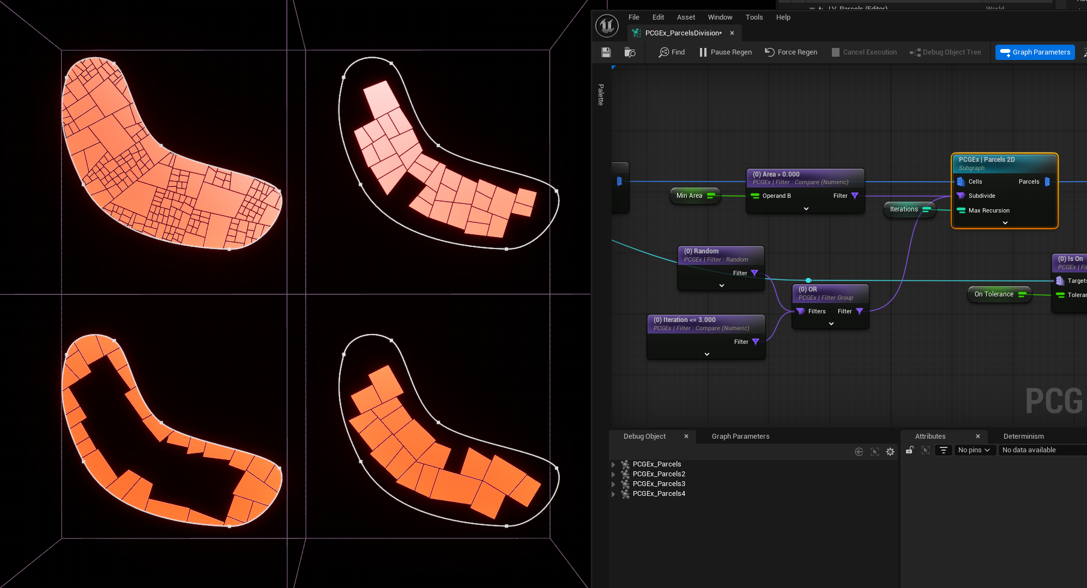This screenshot has width=1087, height=588.
Task: Click the Save asset icon
Action: 606,52
